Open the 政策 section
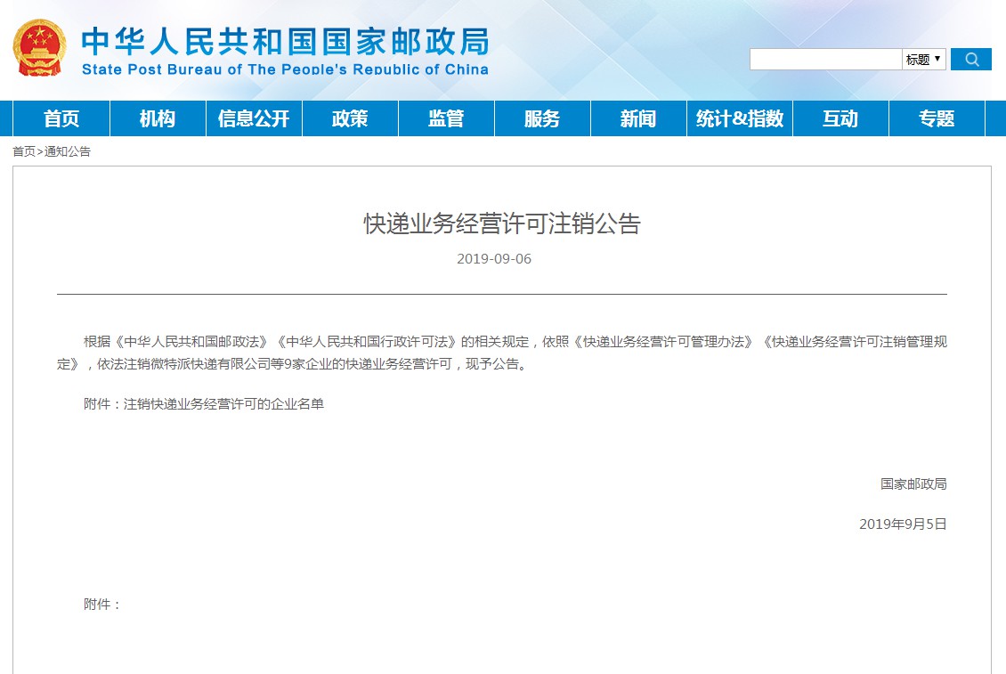The height and width of the screenshot is (674, 1006). 350,118
